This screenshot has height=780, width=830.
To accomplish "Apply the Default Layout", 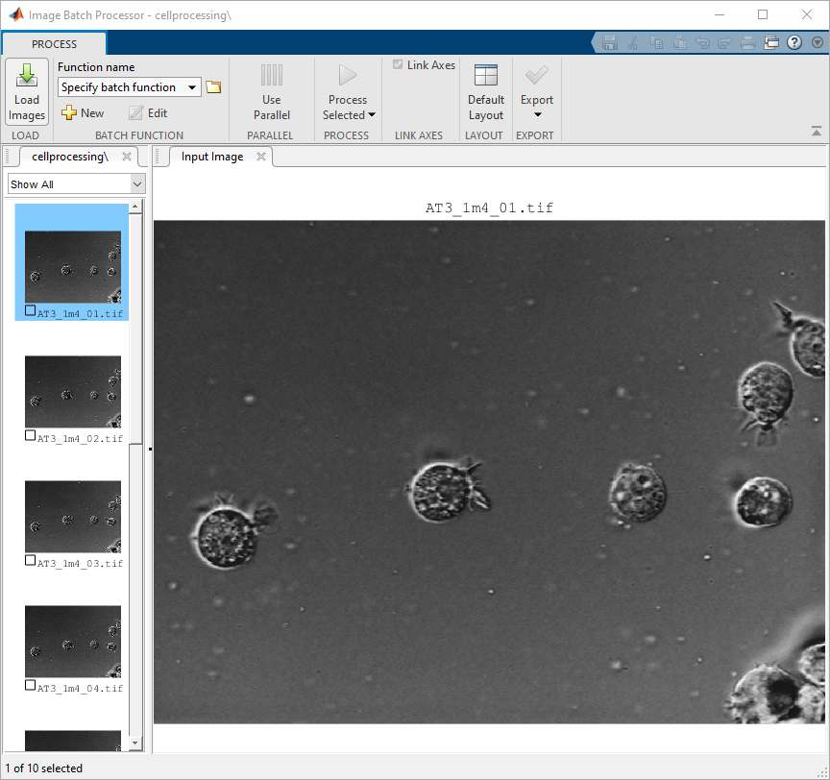I will [x=486, y=93].
